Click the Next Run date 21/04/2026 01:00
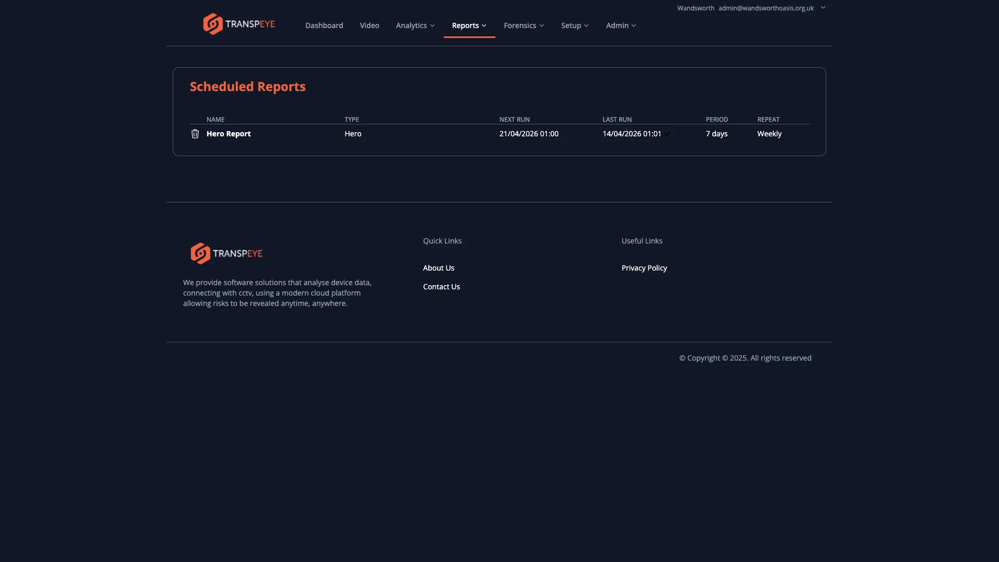999x562 pixels. click(529, 134)
